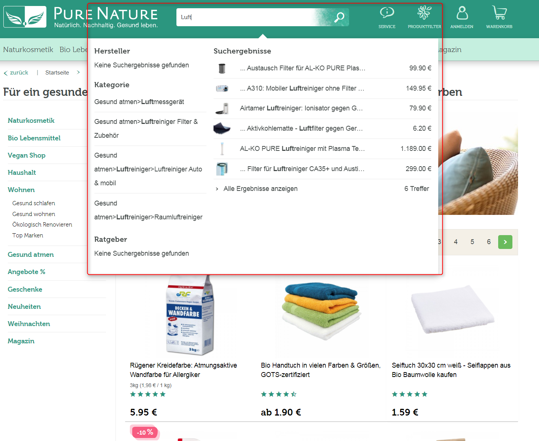
Task: Go to next page with green arrow
Action: (505, 242)
